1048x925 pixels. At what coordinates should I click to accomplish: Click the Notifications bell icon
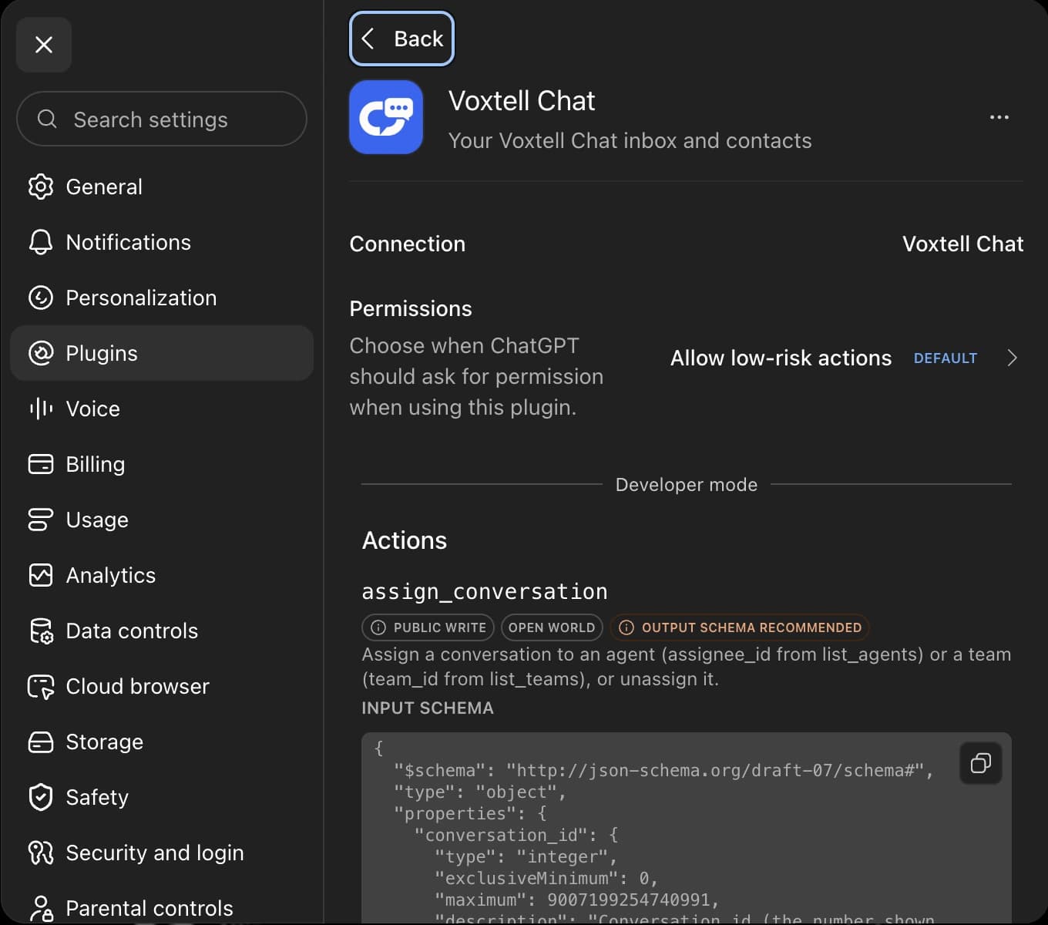tap(41, 242)
